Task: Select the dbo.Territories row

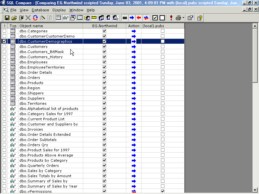Action: [93, 103]
